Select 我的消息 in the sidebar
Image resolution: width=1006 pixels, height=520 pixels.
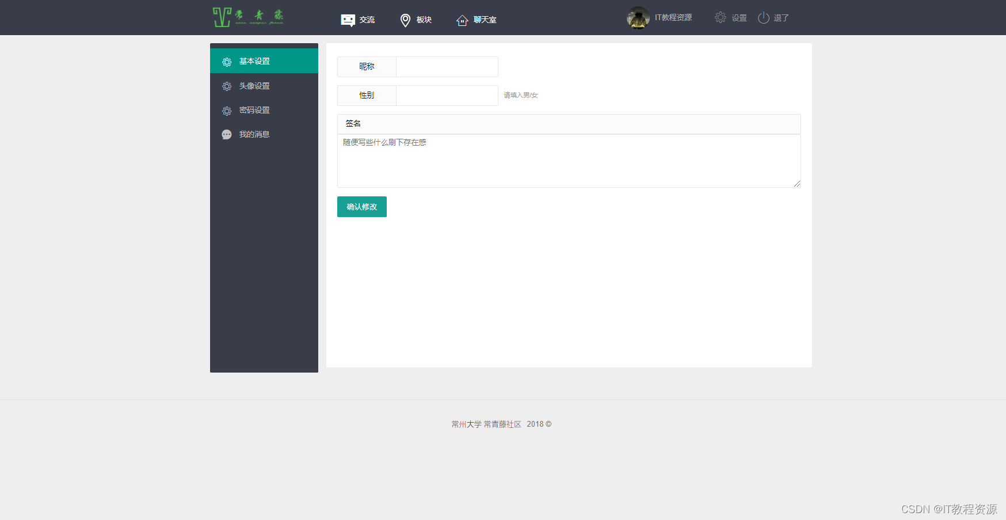264,134
